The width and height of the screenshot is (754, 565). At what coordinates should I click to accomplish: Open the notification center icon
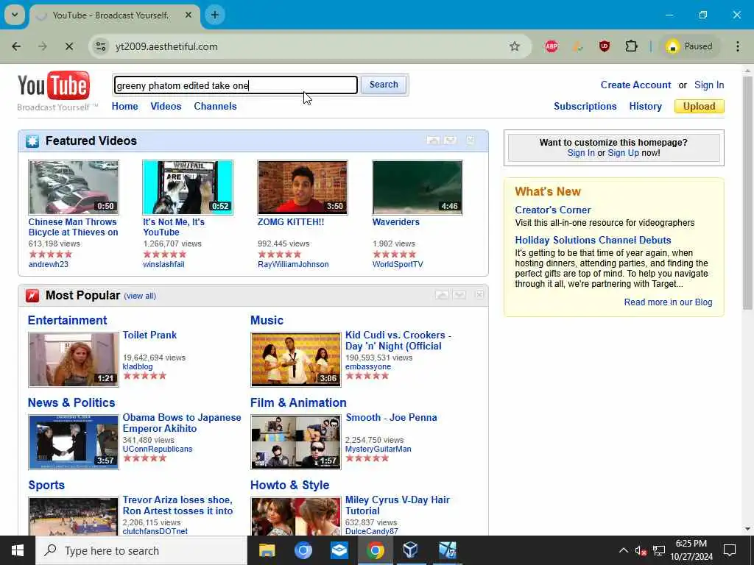(x=730, y=550)
